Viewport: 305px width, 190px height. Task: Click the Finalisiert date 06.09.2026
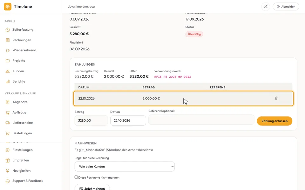click(x=79, y=49)
